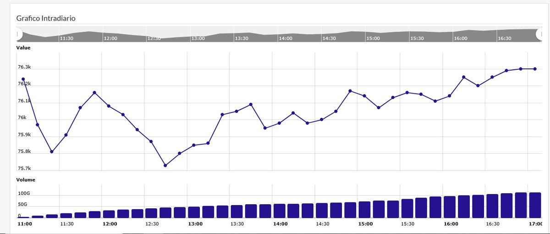Select the volume bar at 13:00
550x234 pixels.
coord(194,212)
